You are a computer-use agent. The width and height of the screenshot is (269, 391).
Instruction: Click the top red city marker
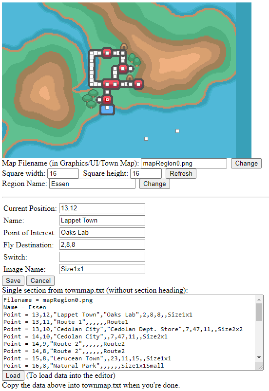[x=107, y=53]
